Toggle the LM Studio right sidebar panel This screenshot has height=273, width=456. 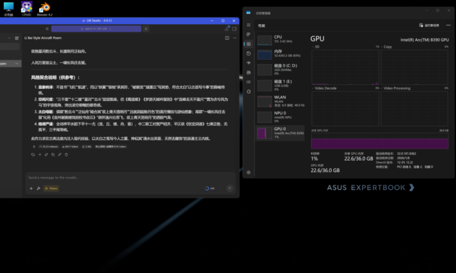(234, 29)
